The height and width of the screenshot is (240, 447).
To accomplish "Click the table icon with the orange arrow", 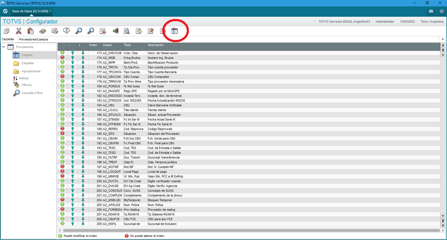I will [x=175, y=31].
